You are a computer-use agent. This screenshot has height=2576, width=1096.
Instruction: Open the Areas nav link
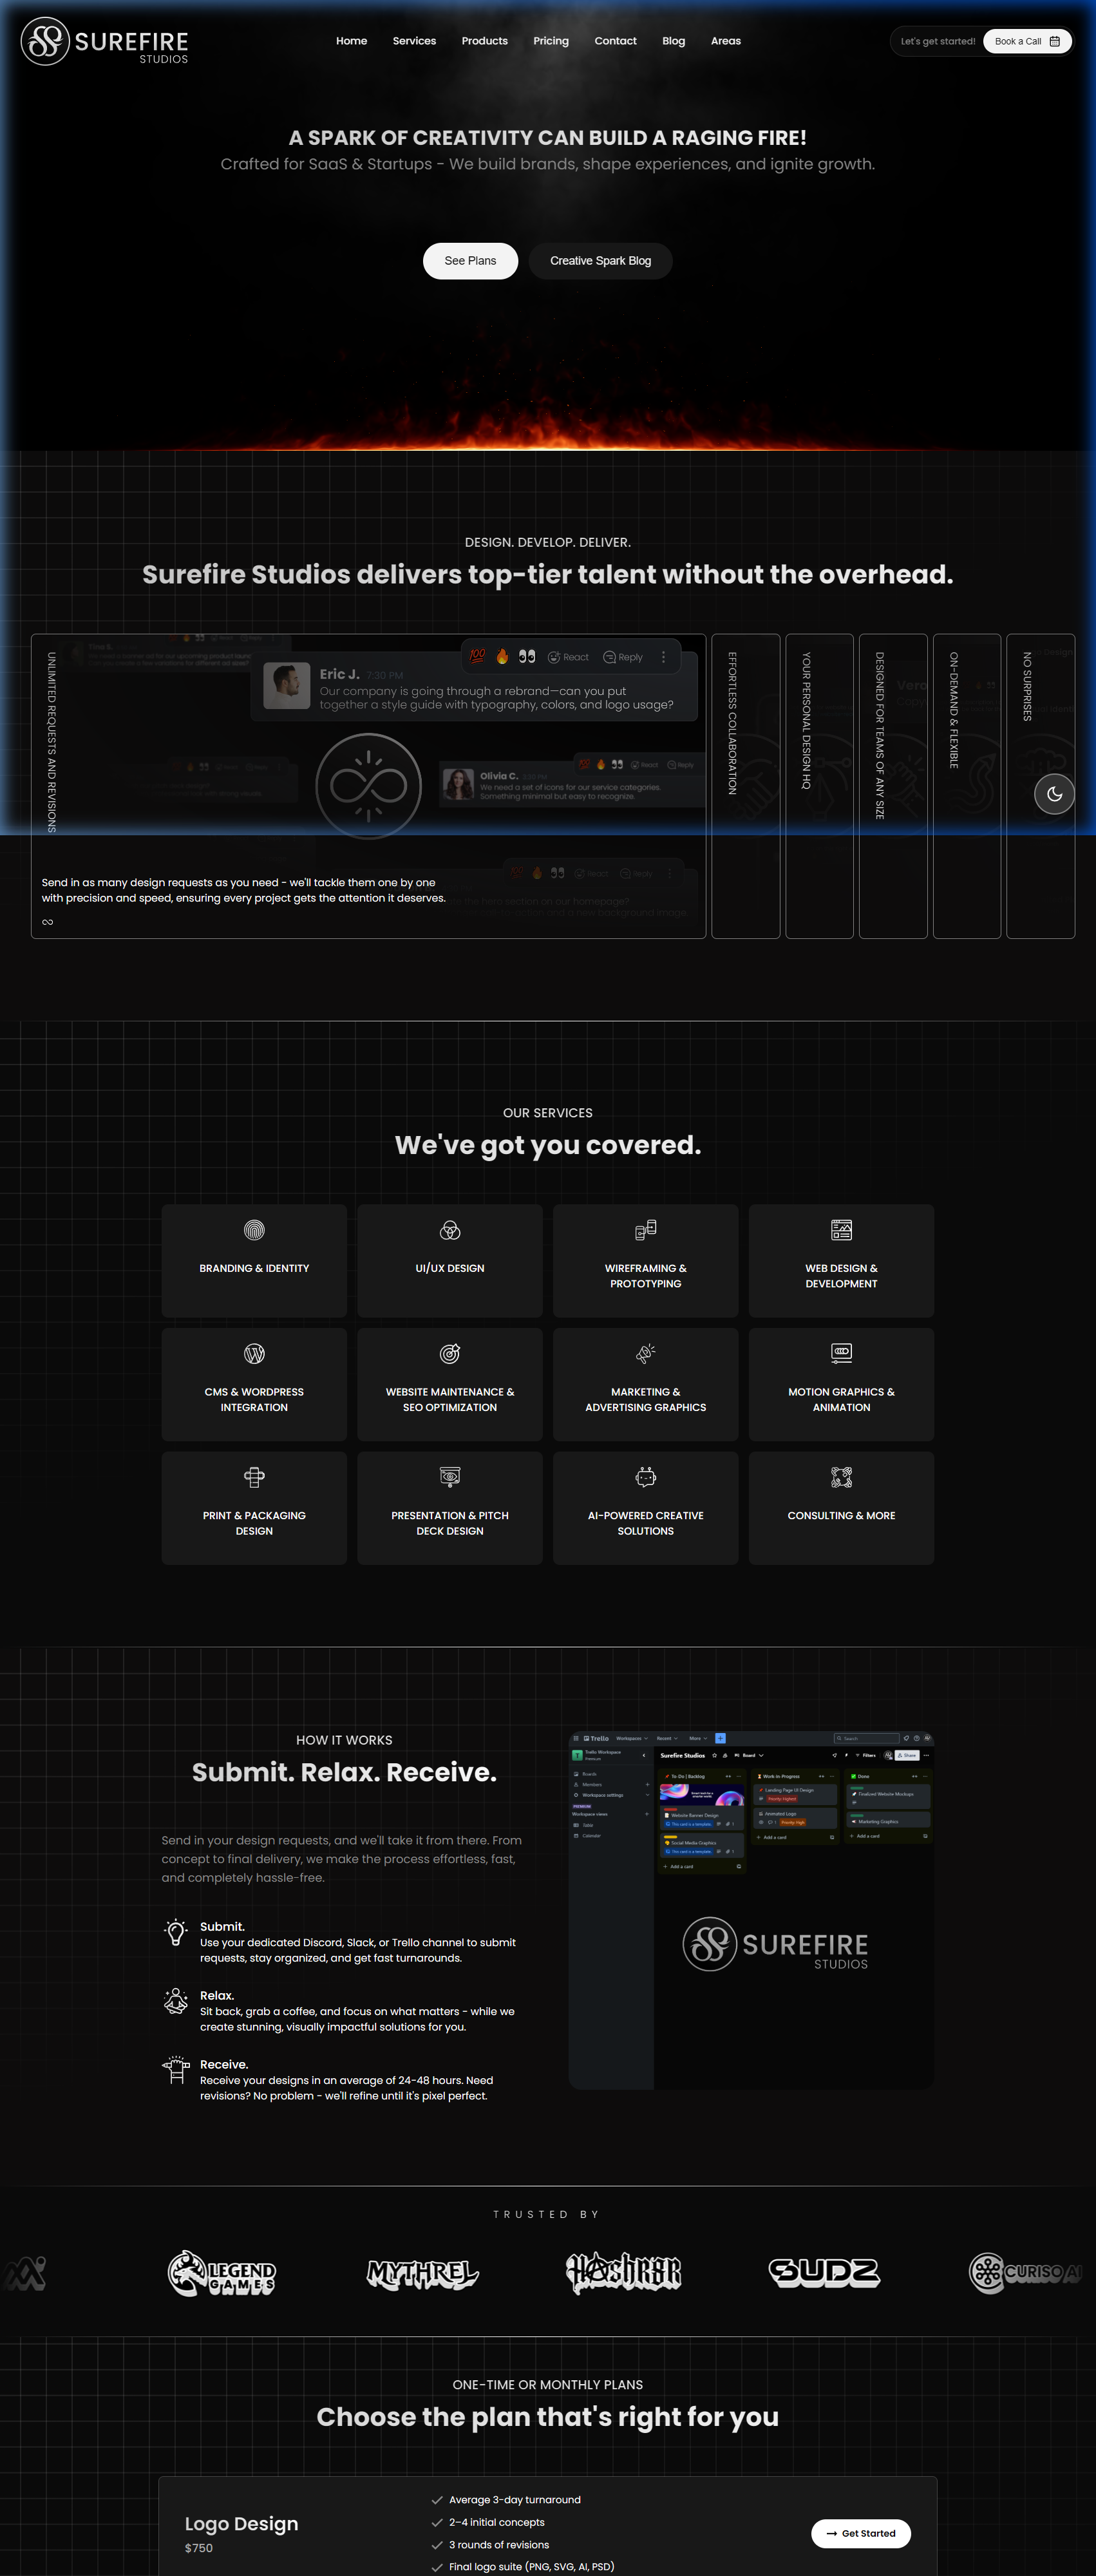coord(726,41)
